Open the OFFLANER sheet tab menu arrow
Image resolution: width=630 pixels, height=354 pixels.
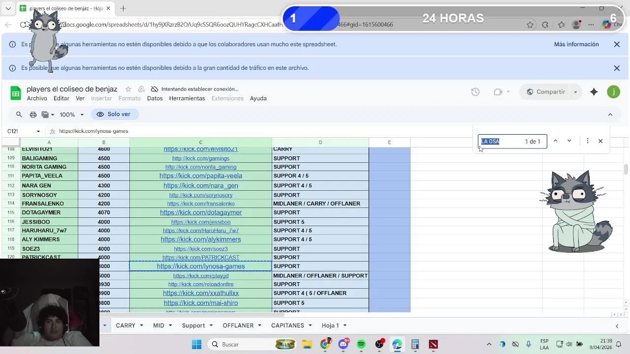point(259,325)
